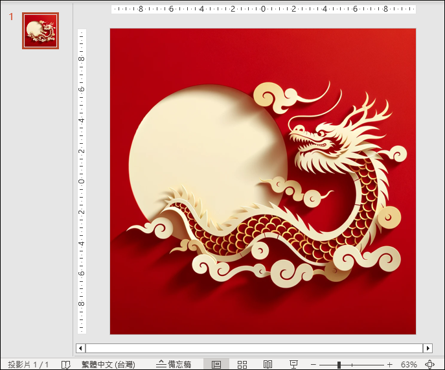445x370 pixels.
Task: Click the dragon image on the slide
Action: 263,181
